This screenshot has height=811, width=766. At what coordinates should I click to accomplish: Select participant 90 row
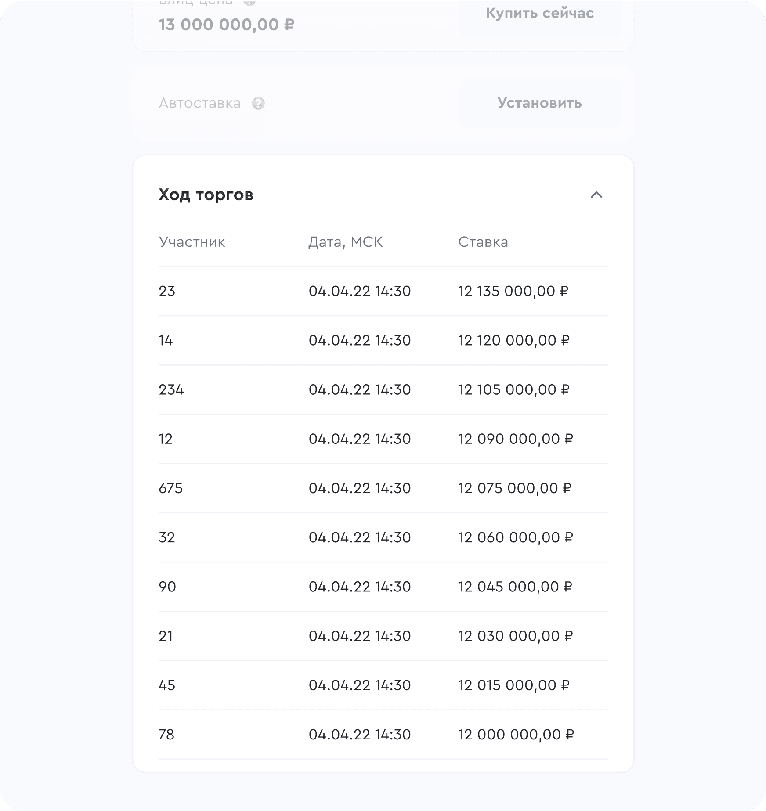383,586
